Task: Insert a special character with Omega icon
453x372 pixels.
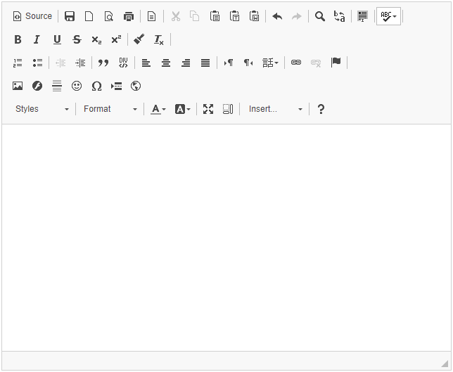Action: click(x=96, y=86)
